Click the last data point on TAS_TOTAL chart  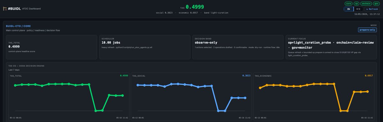[123, 95]
